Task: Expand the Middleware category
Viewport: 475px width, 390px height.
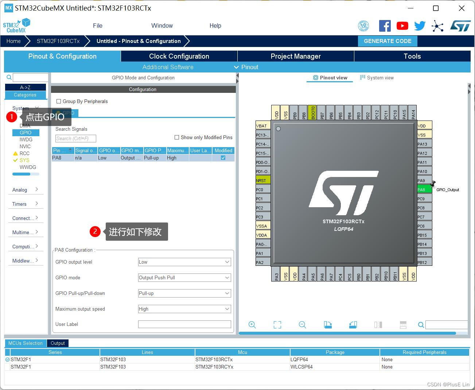Action: pos(26,261)
